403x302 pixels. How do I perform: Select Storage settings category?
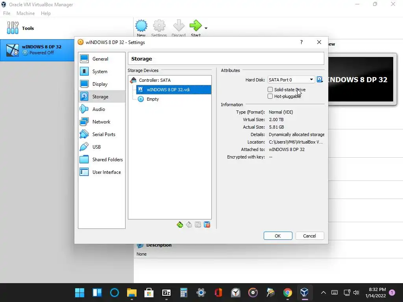(102, 97)
